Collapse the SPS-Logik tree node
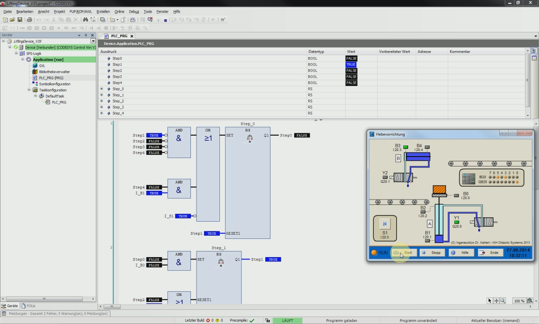This screenshot has width=539, height=324. [x=16, y=53]
